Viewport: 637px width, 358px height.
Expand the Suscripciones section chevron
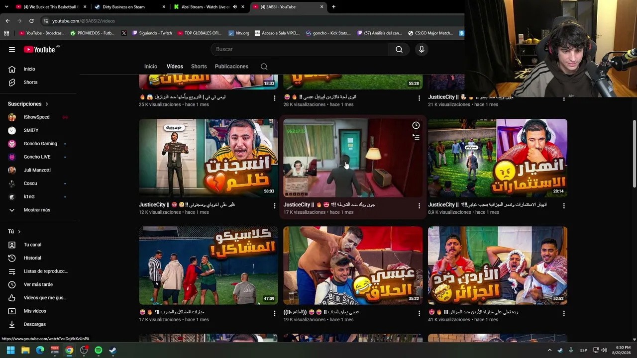point(47,104)
